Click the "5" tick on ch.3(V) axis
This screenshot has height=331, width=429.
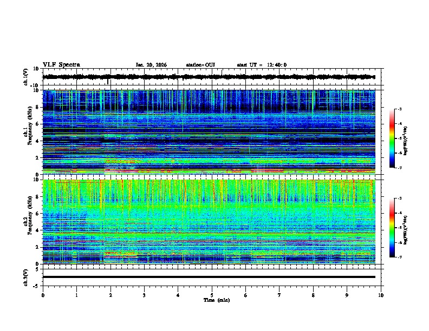[x=37, y=269]
